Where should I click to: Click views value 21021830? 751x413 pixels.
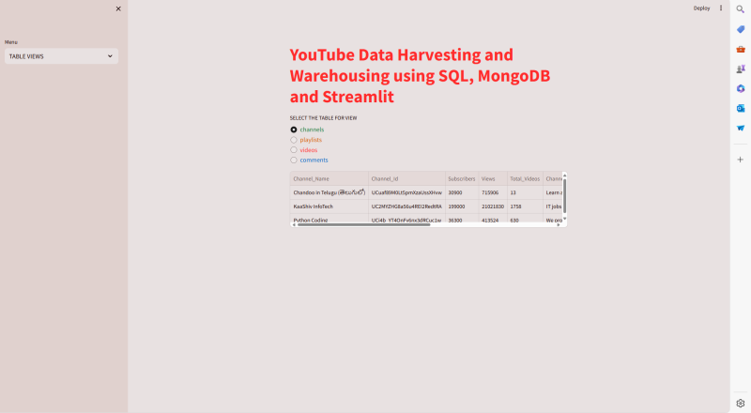click(x=493, y=206)
